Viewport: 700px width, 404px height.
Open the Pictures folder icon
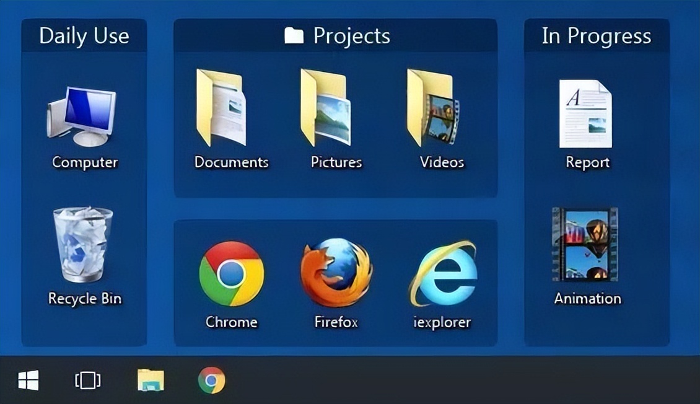[x=325, y=108]
